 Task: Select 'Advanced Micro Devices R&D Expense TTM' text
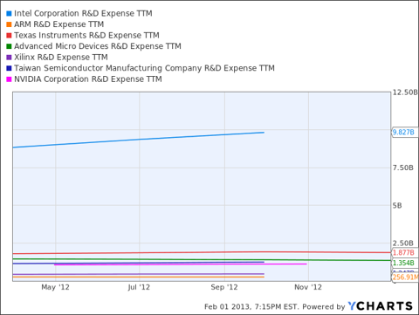point(98,46)
